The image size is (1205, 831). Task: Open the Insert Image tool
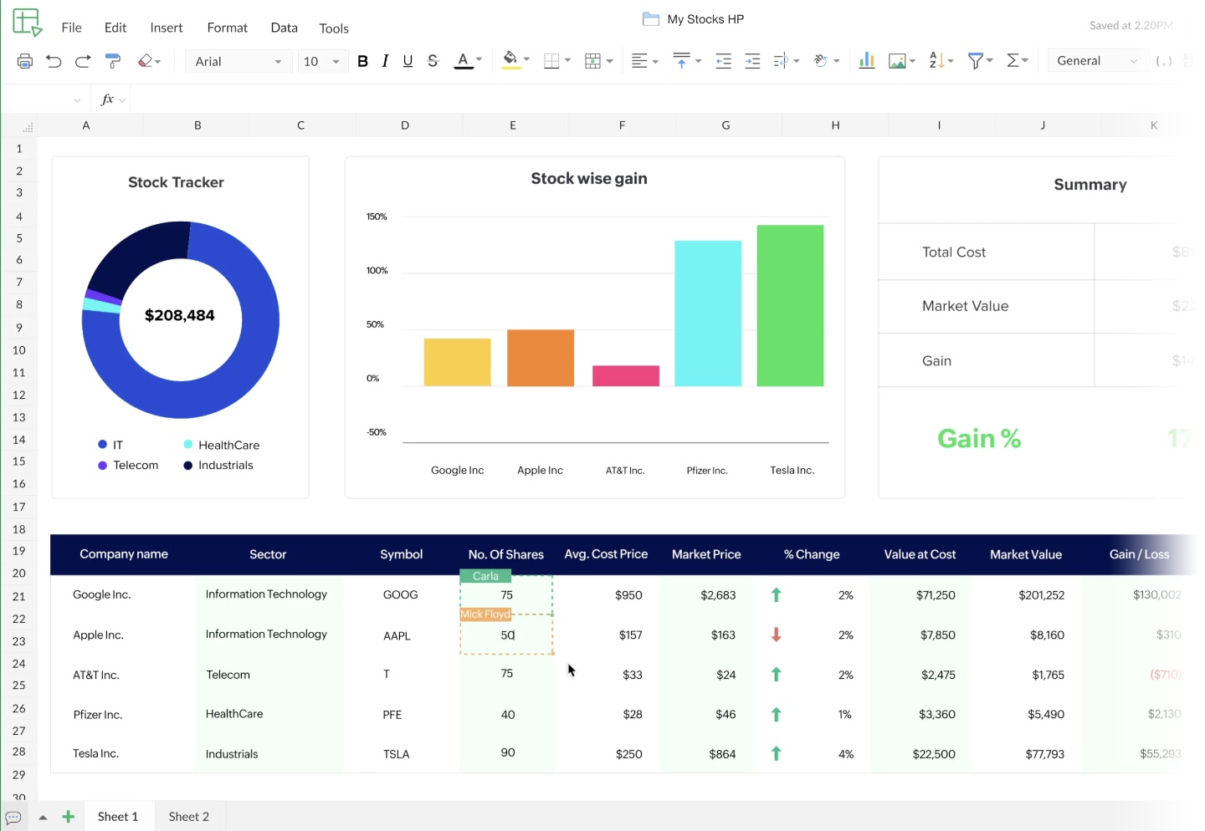(898, 60)
